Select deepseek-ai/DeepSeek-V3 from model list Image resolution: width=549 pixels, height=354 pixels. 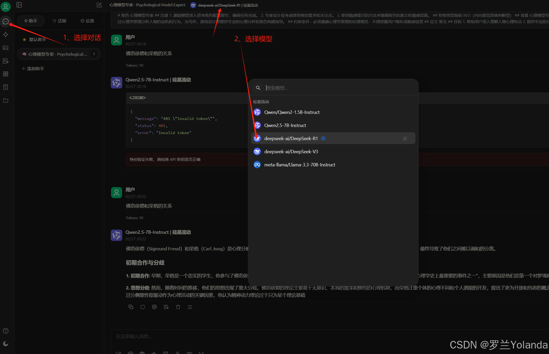click(291, 152)
